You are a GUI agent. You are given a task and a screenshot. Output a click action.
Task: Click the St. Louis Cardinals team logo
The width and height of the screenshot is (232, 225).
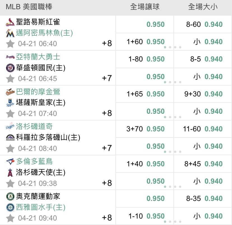pyautogui.click(x=10, y=22)
